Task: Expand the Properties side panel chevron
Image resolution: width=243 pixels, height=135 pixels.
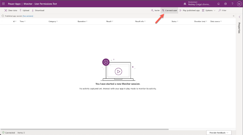Action: (240, 17)
